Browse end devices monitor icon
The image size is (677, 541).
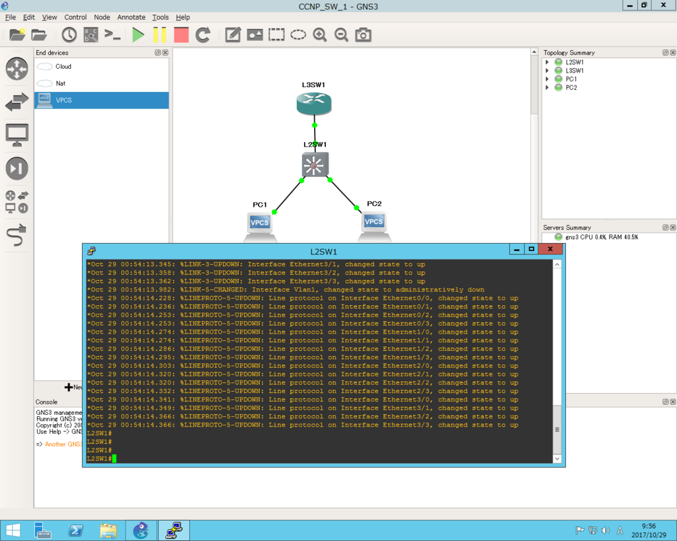point(17,135)
